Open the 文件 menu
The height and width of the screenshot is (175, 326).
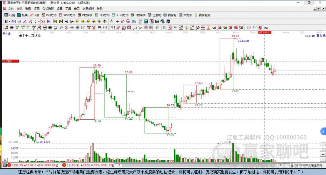[11, 9]
